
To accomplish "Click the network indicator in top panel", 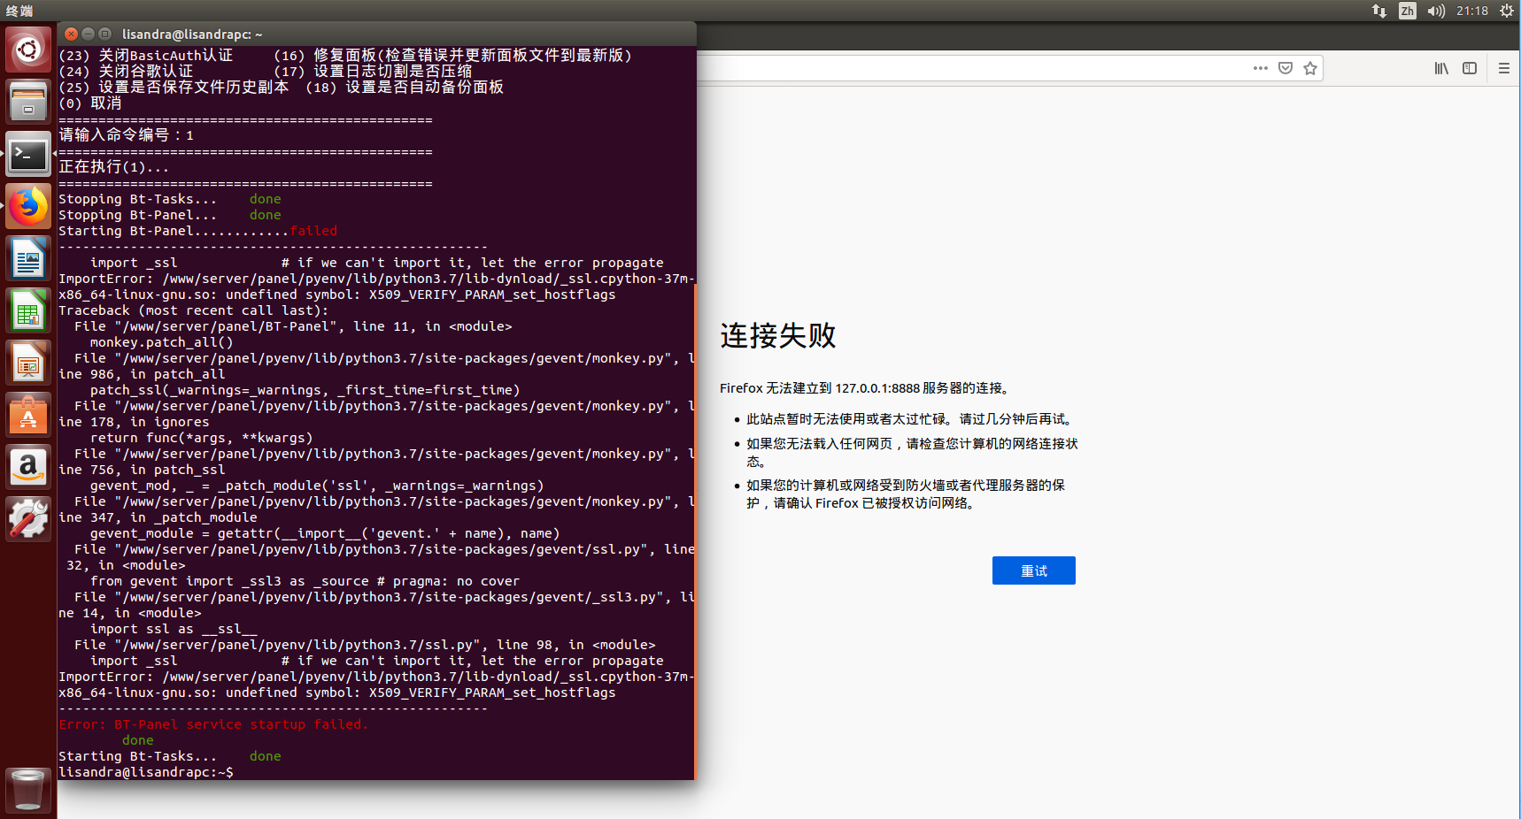I will click(1379, 11).
